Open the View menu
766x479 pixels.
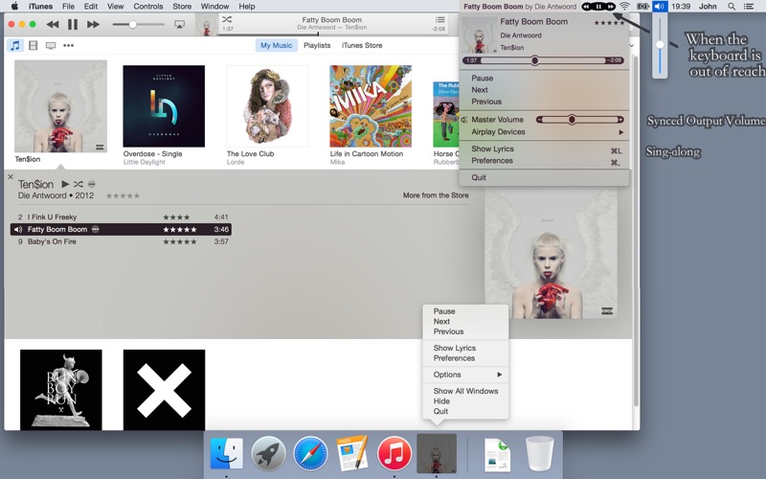115,7
